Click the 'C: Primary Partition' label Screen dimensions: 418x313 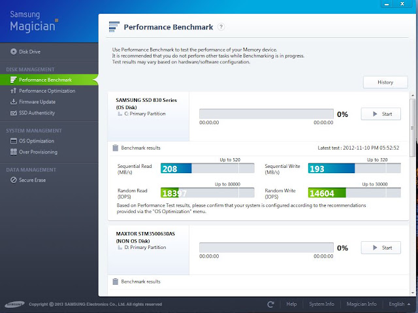[x=145, y=114]
